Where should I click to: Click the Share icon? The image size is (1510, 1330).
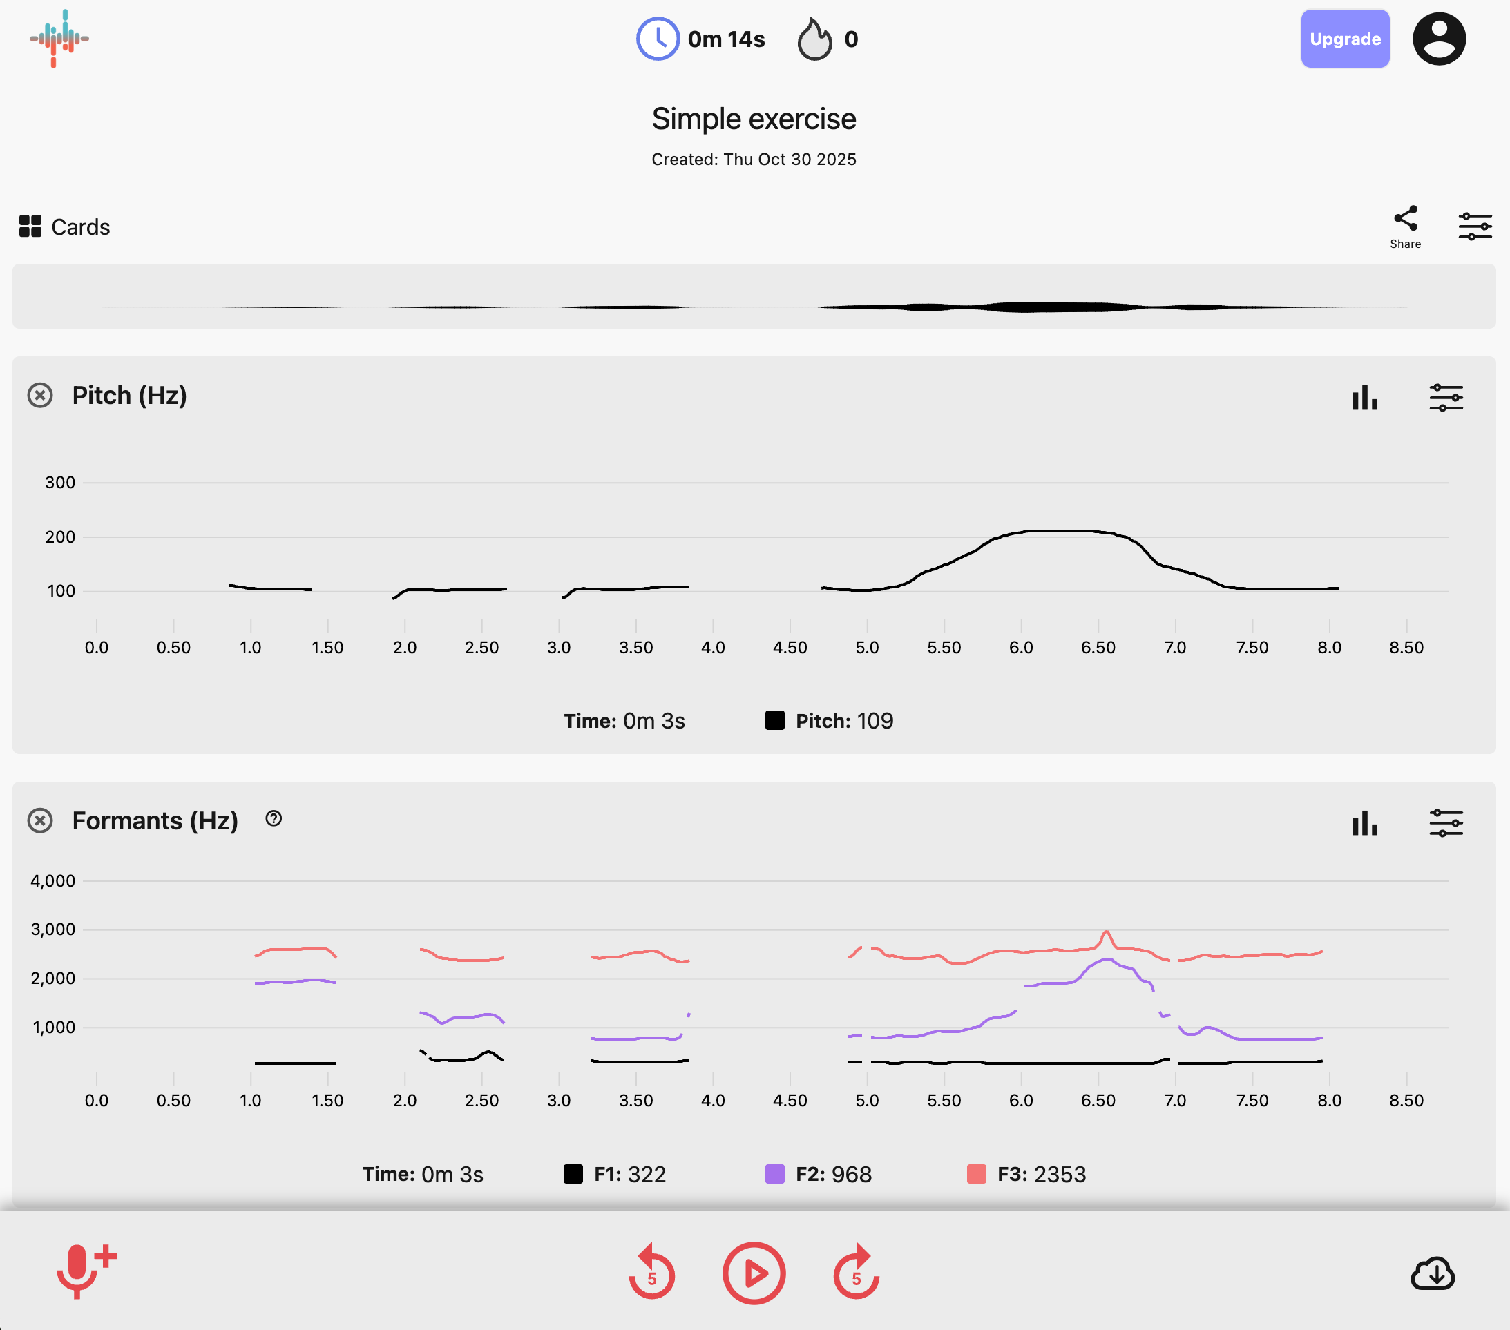1404,227
